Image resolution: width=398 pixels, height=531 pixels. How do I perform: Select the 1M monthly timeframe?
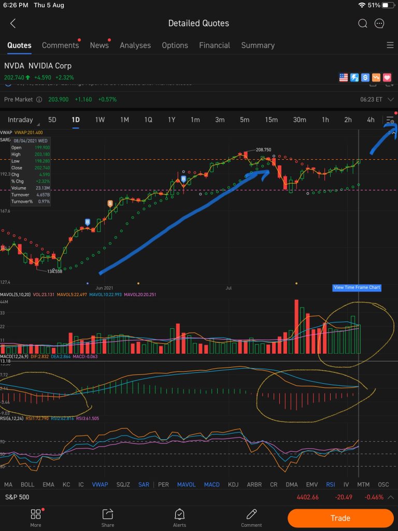124,120
